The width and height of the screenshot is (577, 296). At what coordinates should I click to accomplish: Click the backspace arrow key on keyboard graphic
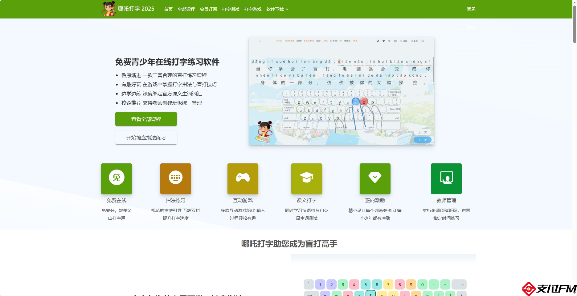459,284
